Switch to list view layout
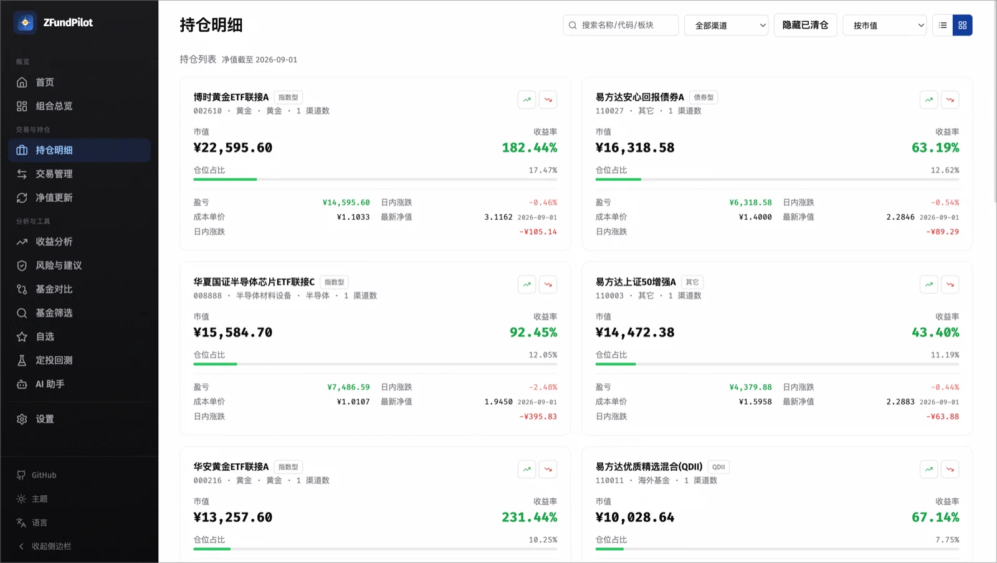This screenshot has height=563, width=997. click(x=942, y=26)
